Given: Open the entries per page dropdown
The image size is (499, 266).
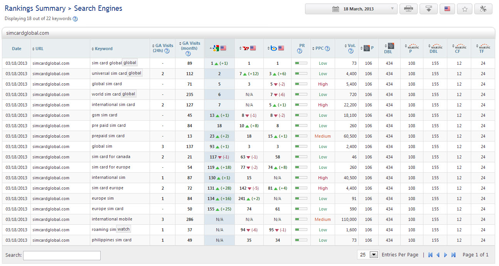Looking at the screenshot, I should click(x=368, y=255).
